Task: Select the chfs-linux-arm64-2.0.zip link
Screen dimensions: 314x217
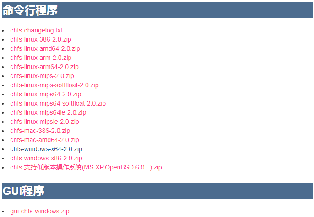Action: tap(44, 67)
